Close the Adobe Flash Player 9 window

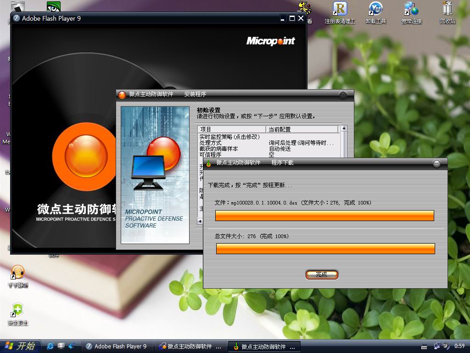point(301,18)
